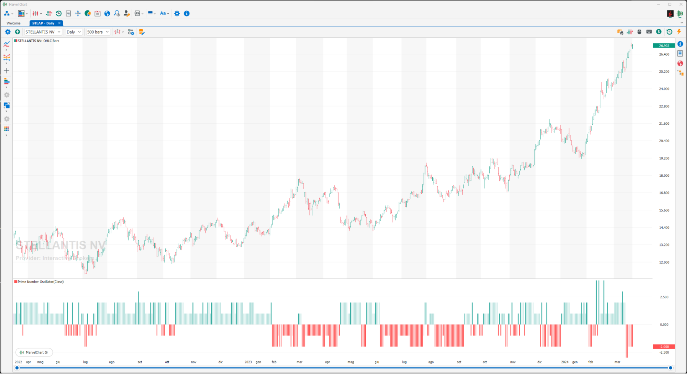Open the TXT export dropdown
This screenshot has width=687, height=374.
click(x=139, y=13)
